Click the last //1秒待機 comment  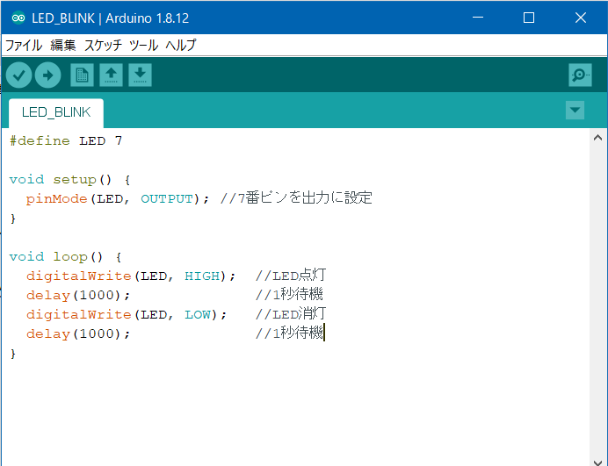pyautogui.click(x=289, y=333)
